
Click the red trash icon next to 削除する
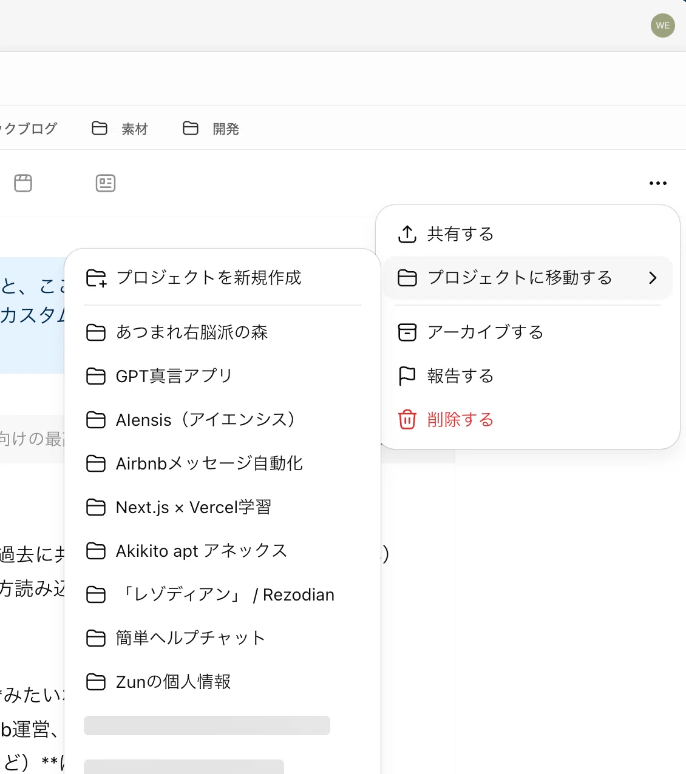click(407, 420)
